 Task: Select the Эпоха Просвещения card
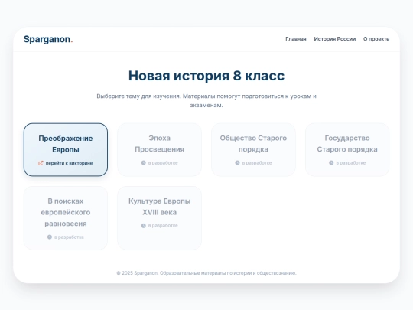tap(160, 149)
